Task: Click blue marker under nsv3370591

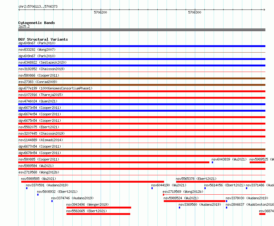Action: point(27,188)
